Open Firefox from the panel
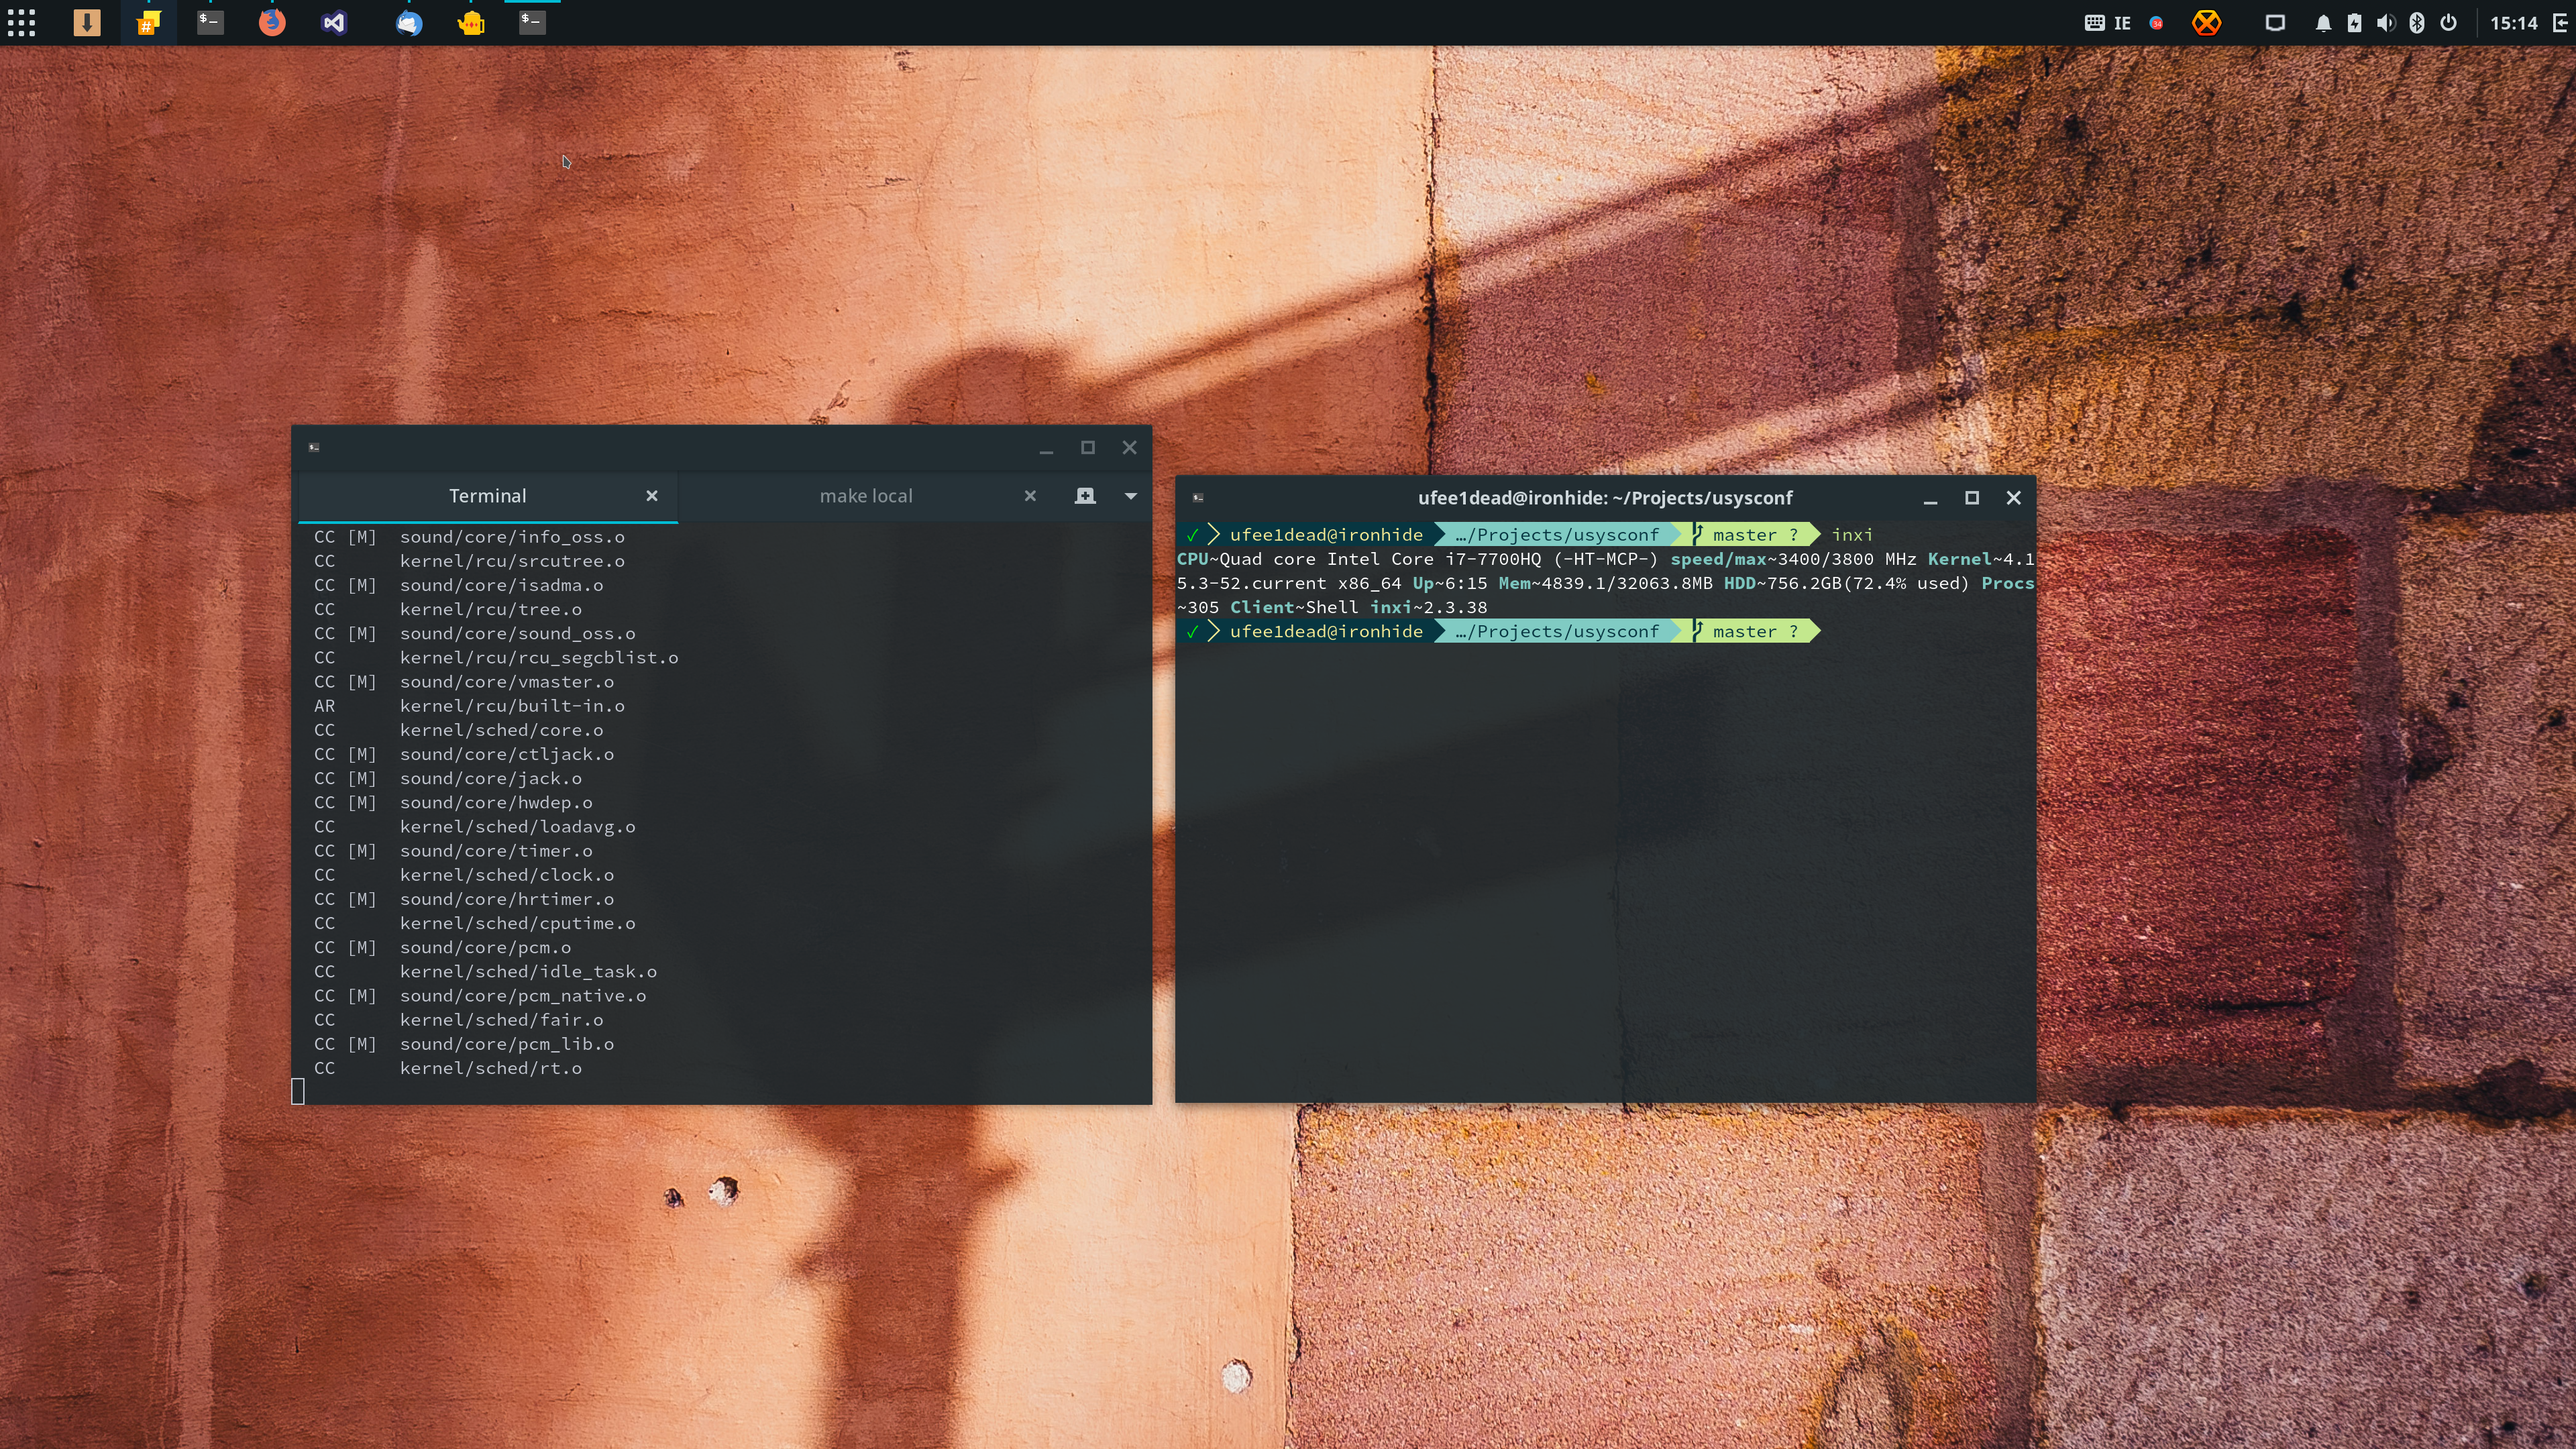The image size is (2576, 1449). tap(272, 22)
